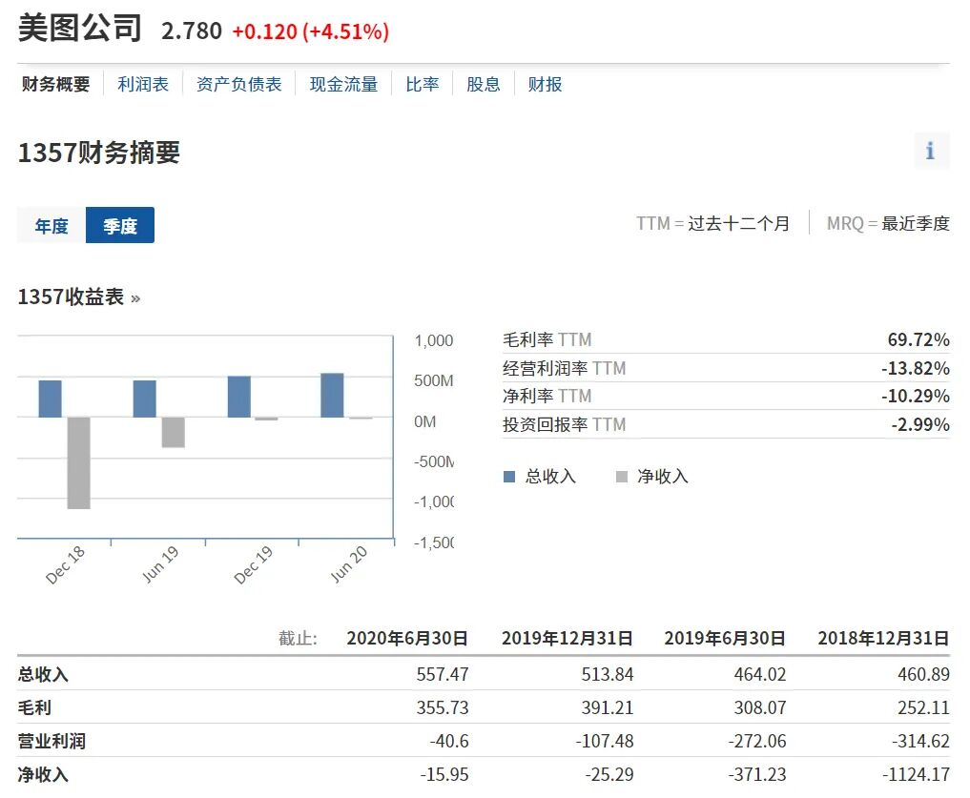Click the price change +0.120 (+4.51%)
The height and width of the screenshot is (798, 970).
pyautogui.click(x=311, y=31)
